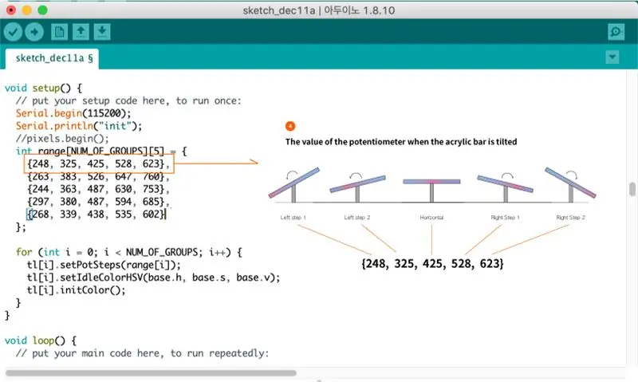The height and width of the screenshot is (382, 638).
Task: Click the {248, 325, 425, 528, 623} code row
Action: click(98, 163)
